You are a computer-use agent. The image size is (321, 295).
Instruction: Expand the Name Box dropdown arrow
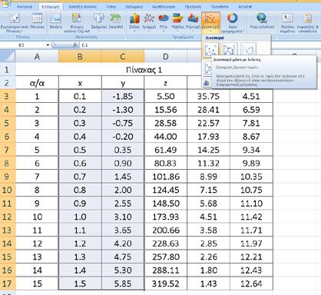(x=48, y=45)
